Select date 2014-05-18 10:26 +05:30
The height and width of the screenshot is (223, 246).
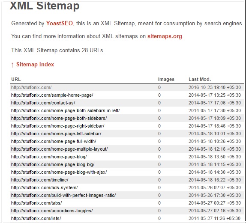[215, 141]
